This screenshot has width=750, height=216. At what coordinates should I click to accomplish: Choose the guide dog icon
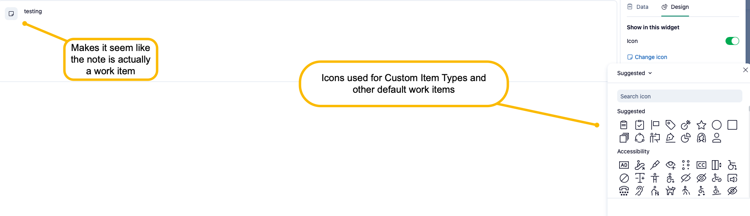670,191
